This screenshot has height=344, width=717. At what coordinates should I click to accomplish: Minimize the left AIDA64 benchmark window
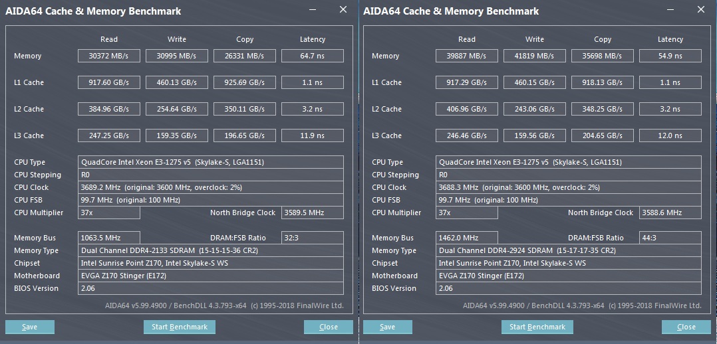[313, 10]
